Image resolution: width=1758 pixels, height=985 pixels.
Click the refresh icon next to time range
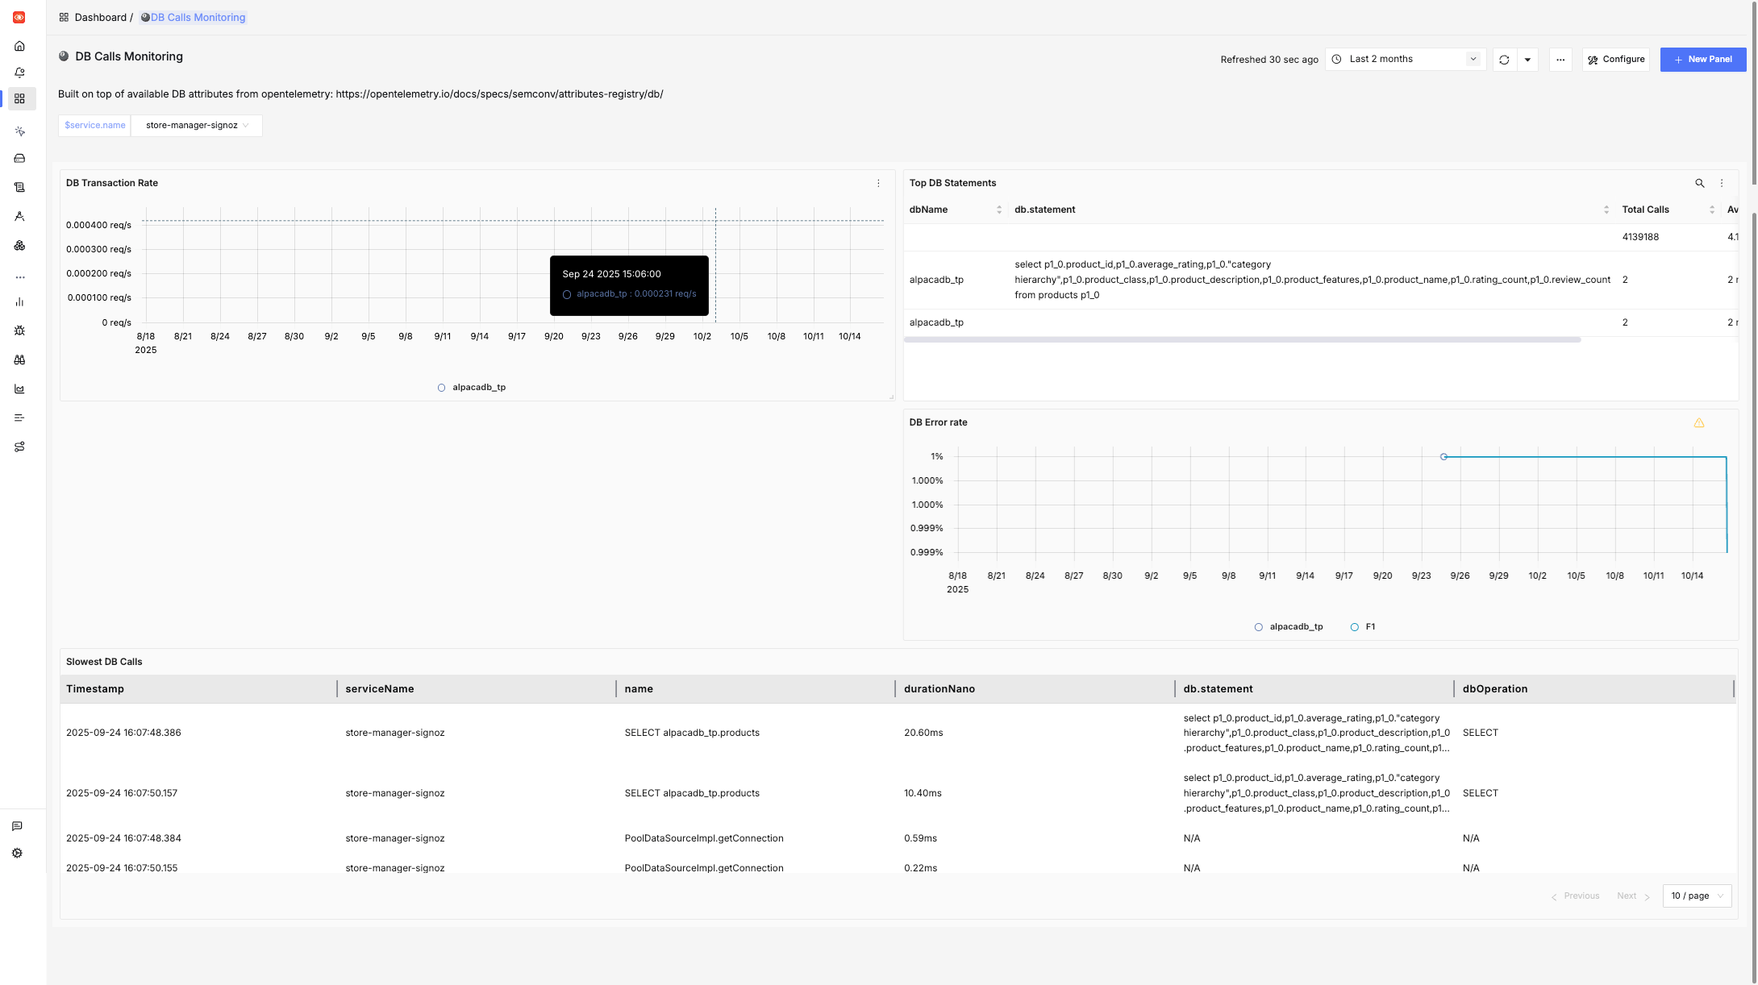[1503, 59]
